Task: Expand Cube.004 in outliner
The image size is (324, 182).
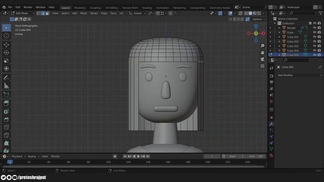Action: coord(279,51)
